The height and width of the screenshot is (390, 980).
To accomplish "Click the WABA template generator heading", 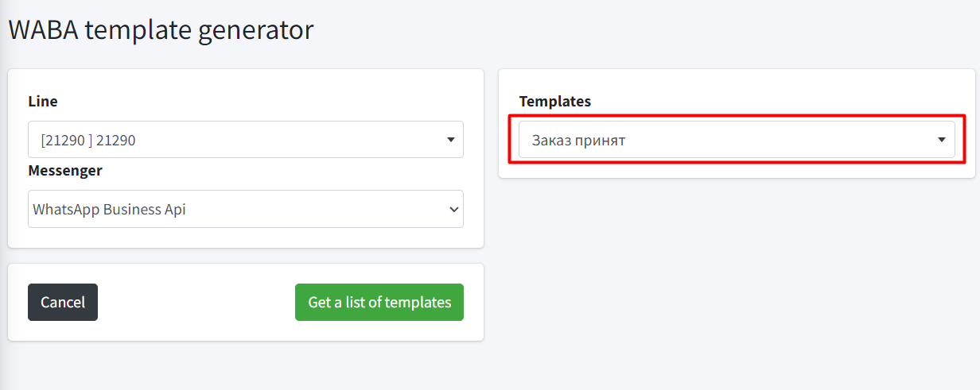I will 161,30.
